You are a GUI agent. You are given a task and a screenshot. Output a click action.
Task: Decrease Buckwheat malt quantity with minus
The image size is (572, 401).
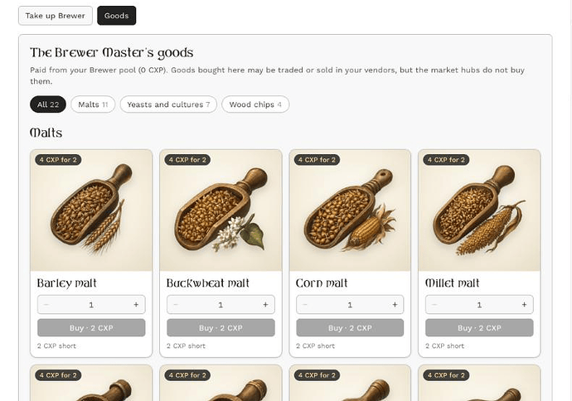pos(176,304)
